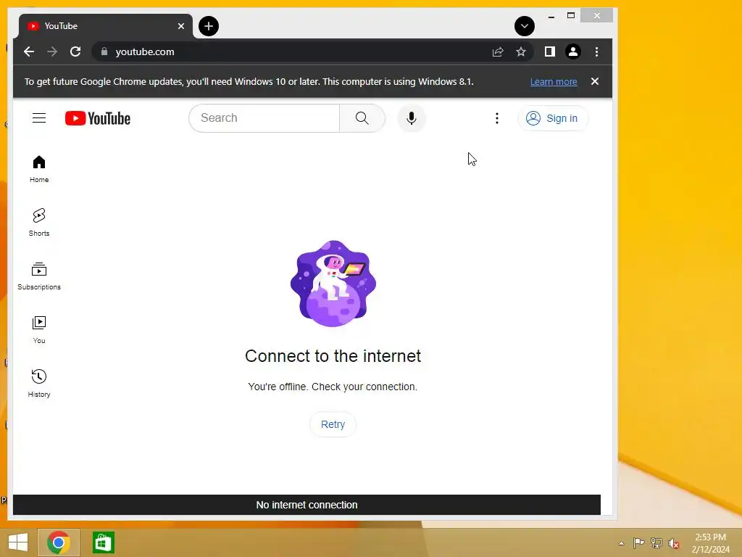The width and height of the screenshot is (742, 557).
Task: Bookmark this tab with the star icon
Action: coord(520,51)
